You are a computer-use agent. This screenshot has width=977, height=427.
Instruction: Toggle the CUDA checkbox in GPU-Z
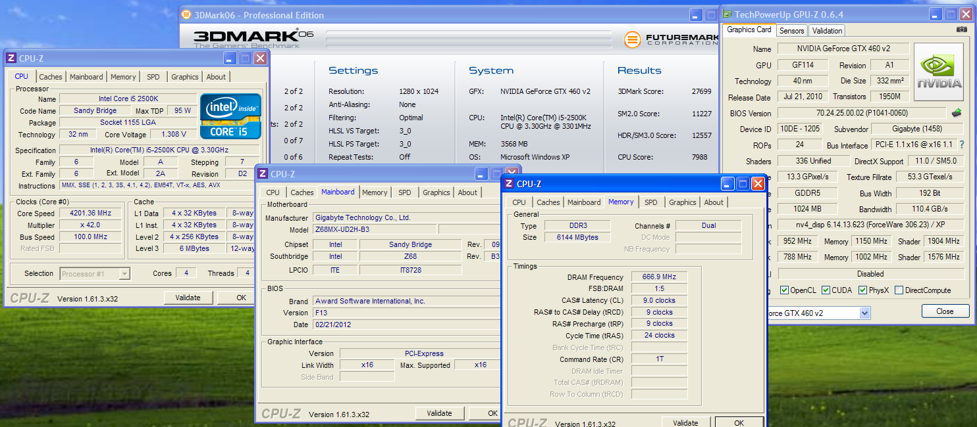pyautogui.click(x=826, y=290)
